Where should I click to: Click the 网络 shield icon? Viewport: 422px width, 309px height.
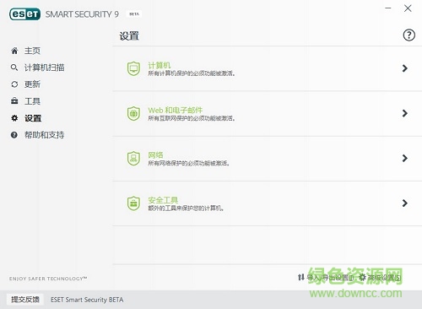pos(133,158)
